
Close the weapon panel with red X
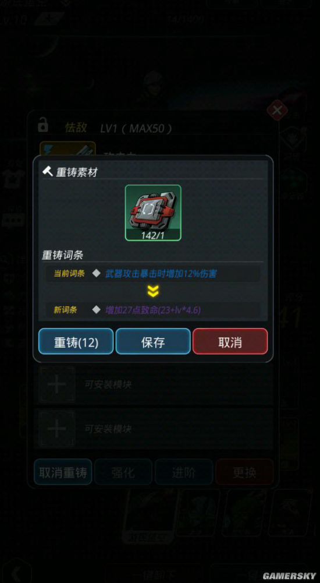tap(278, 111)
